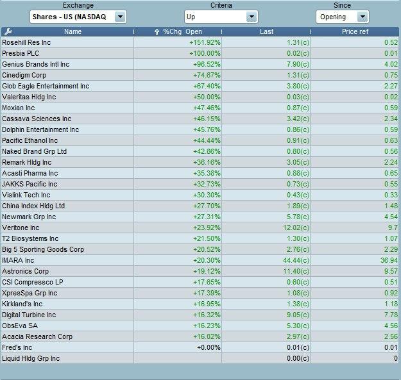This screenshot has height=380, width=401.
Task: Select IMARA Inc row
Action: [200, 260]
